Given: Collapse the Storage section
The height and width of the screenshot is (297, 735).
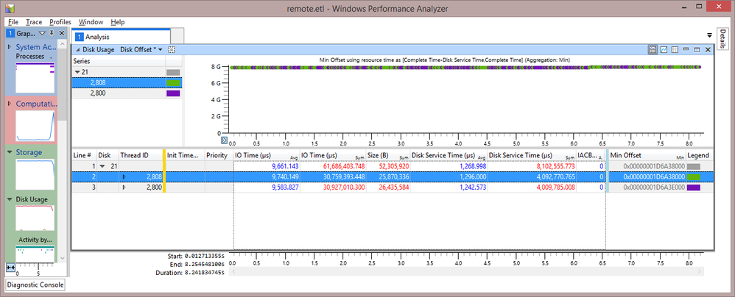Looking at the screenshot, I should click(x=9, y=152).
